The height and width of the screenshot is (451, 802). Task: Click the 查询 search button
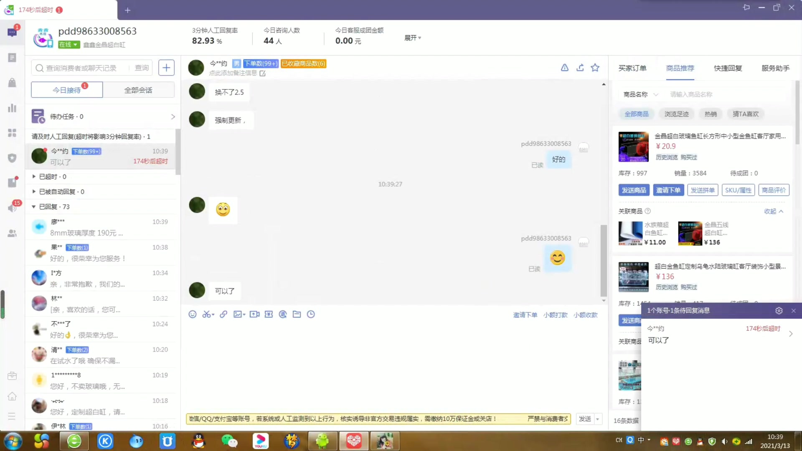click(142, 68)
